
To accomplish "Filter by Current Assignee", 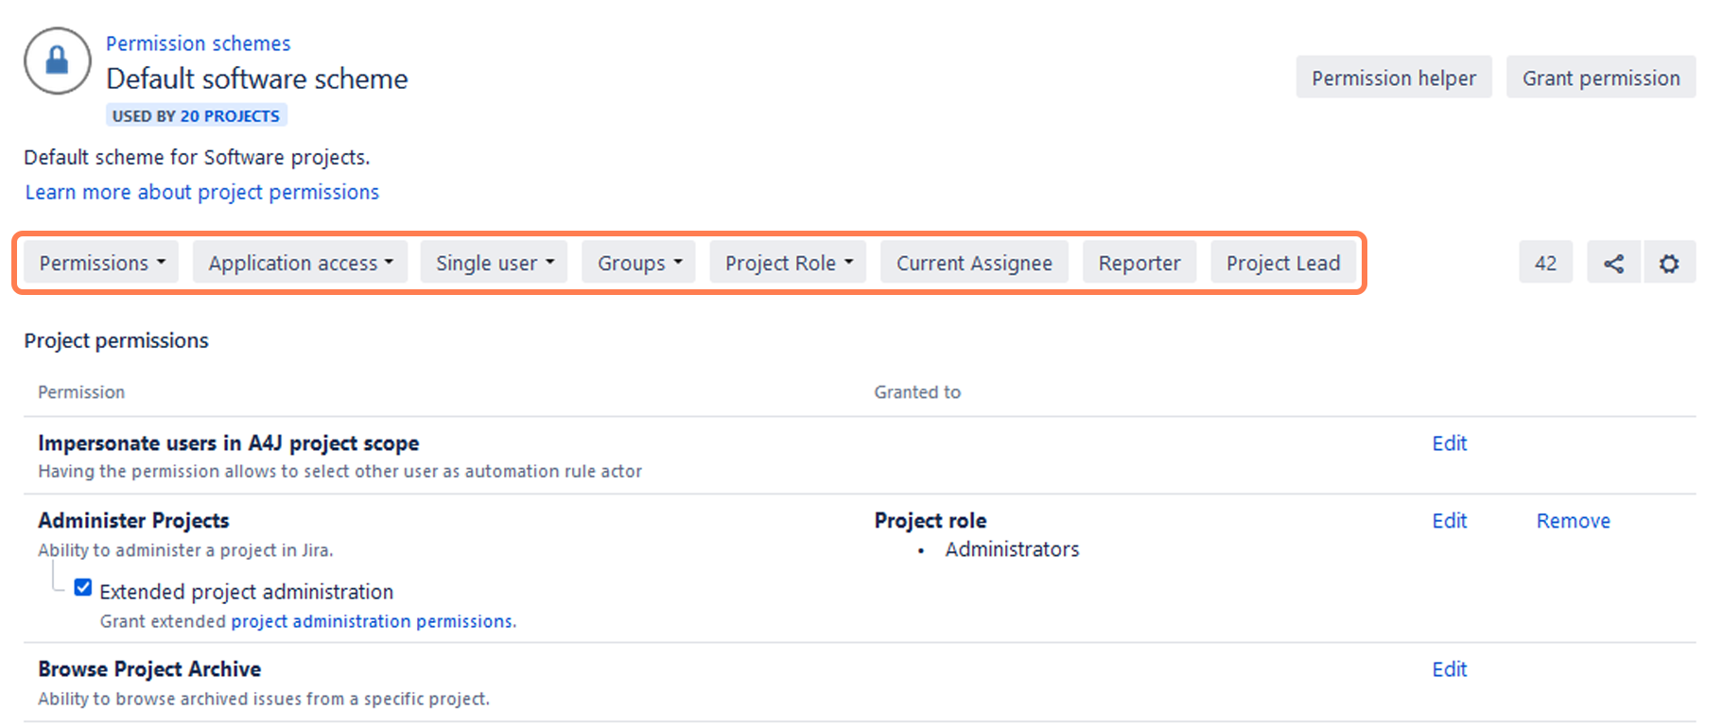I will pyautogui.click(x=973, y=263).
